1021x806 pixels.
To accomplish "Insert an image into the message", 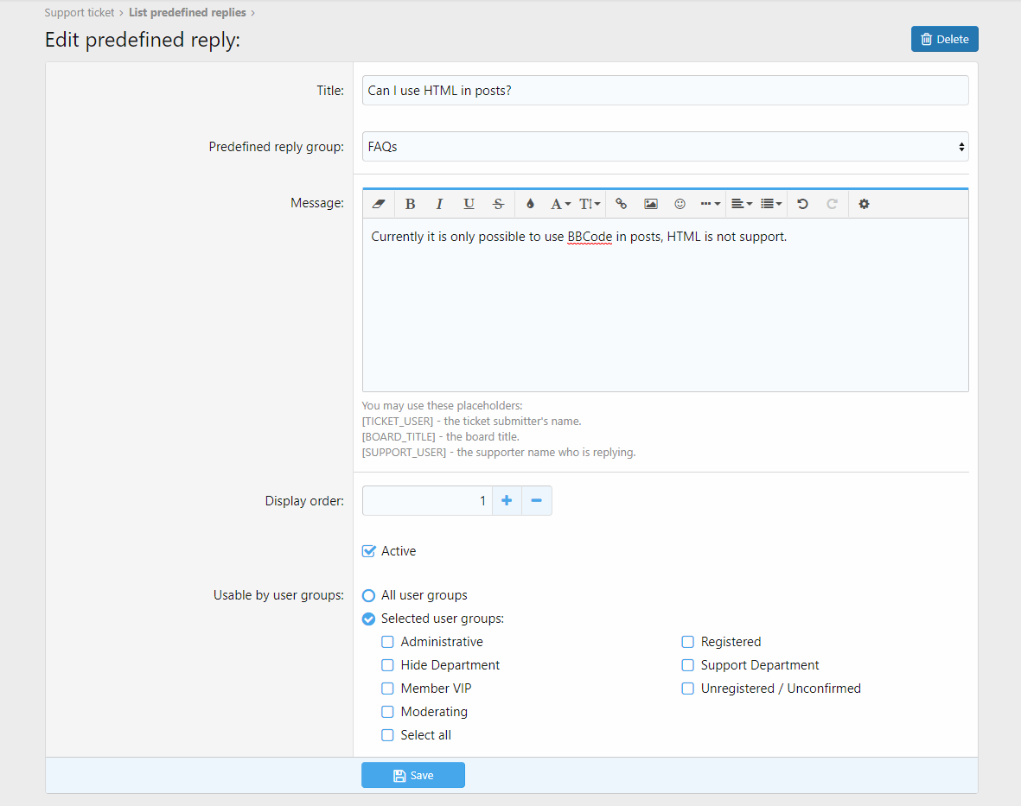I will [651, 204].
